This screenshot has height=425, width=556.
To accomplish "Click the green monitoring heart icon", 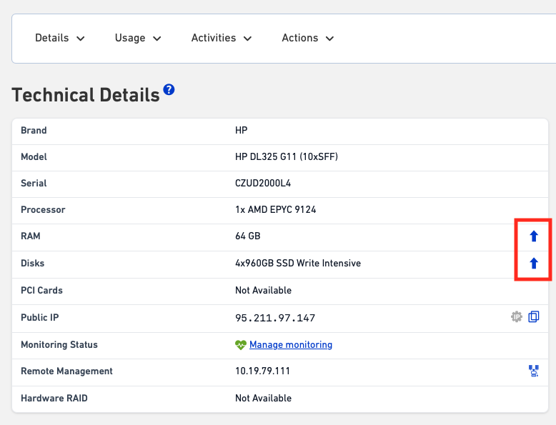I will [241, 345].
